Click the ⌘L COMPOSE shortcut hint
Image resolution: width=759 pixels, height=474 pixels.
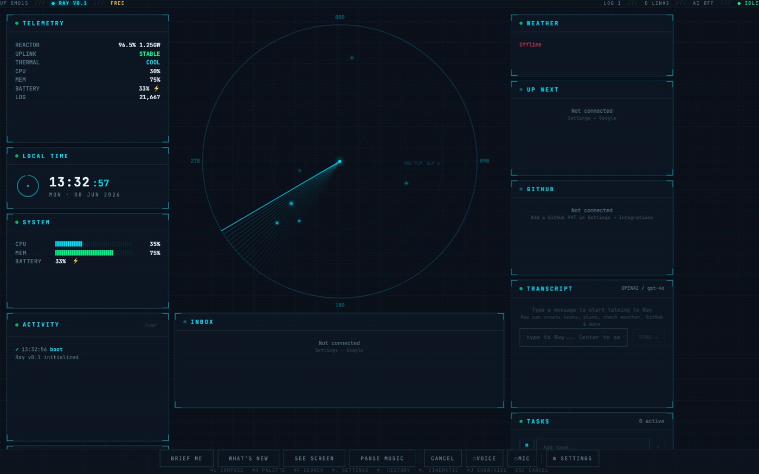coord(227,470)
